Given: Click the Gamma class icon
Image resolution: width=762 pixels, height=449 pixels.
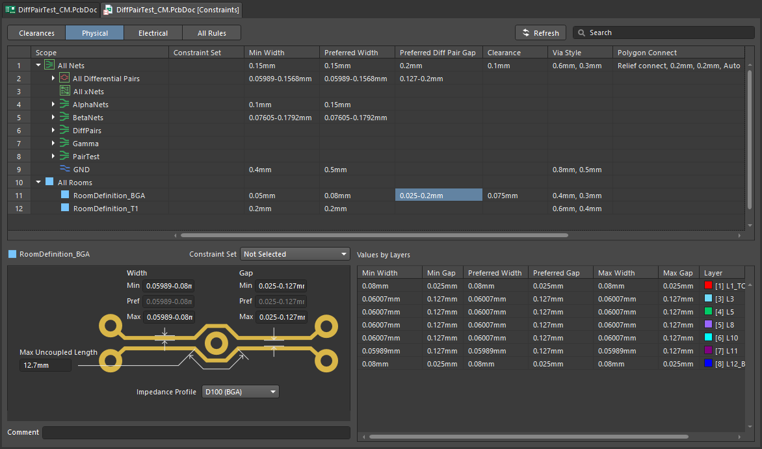Looking at the screenshot, I should pyautogui.click(x=64, y=144).
